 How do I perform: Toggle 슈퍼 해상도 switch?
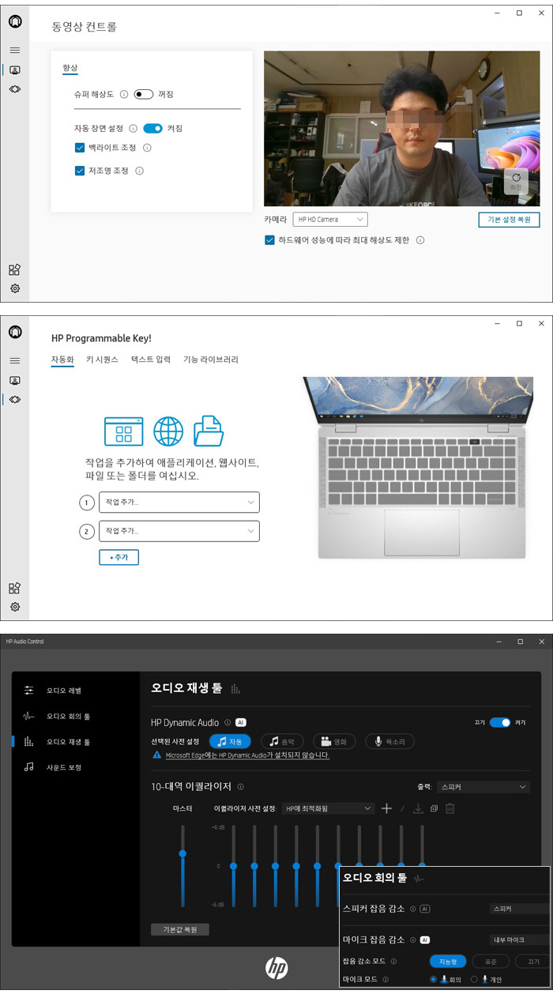pyautogui.click(x=144, y=94)
